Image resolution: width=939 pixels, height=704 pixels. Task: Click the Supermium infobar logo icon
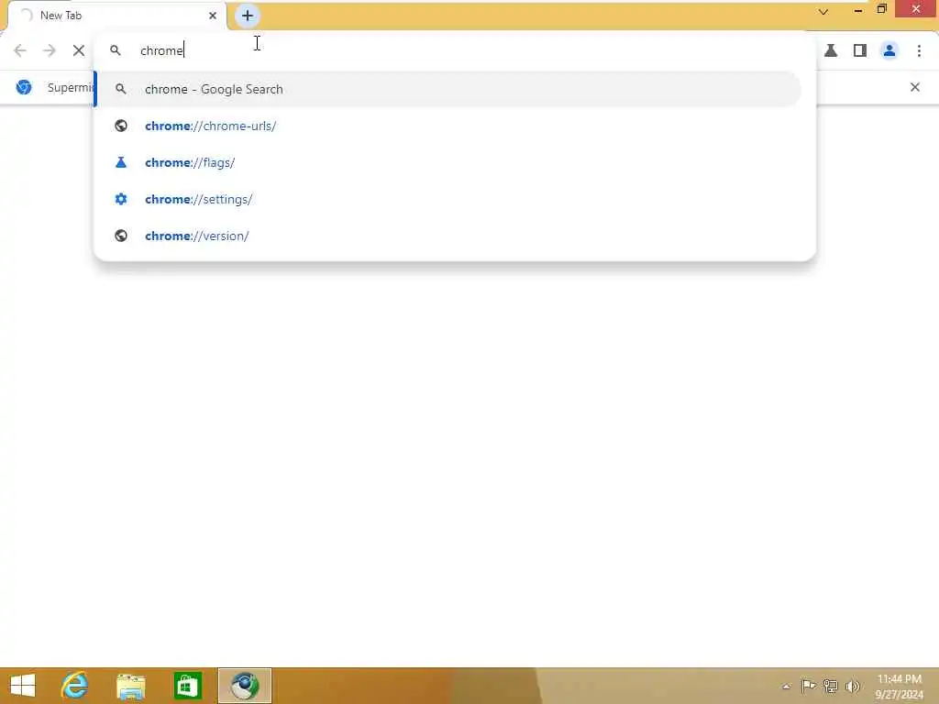click(x=23, y=87)
